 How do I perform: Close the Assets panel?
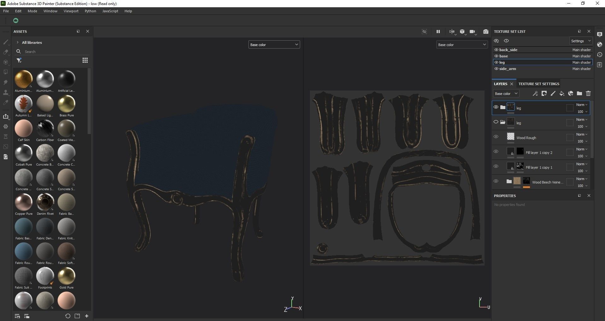click(x=88, y=31)
